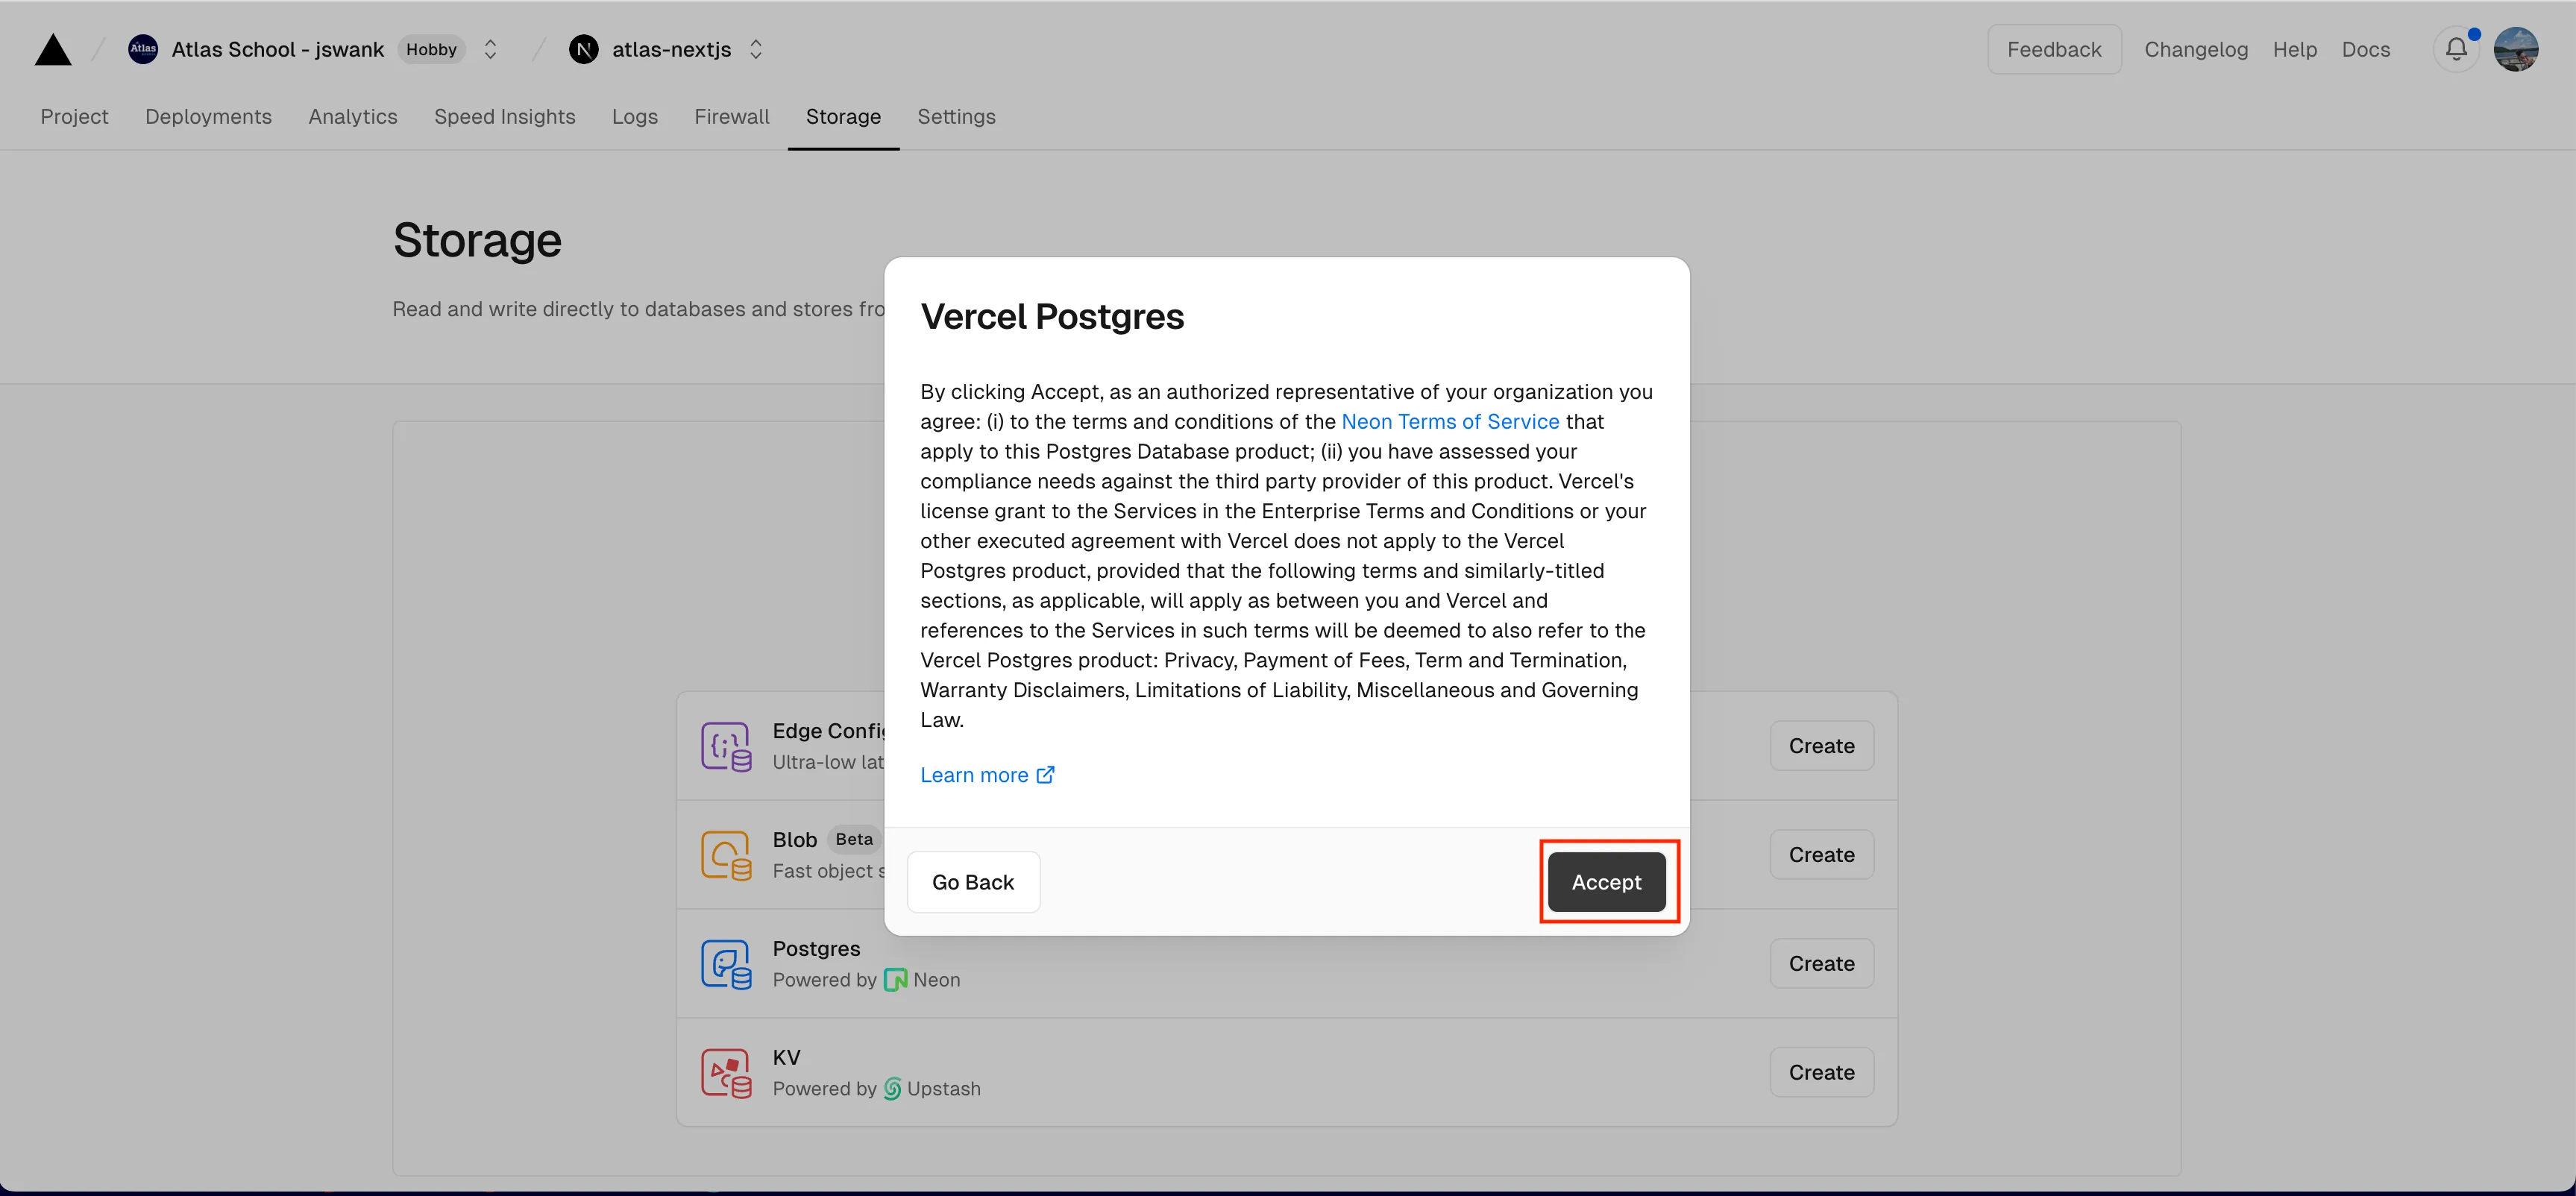Switch to the Speed Insights tab
2576x1196 pixels.
click(505, 116)
